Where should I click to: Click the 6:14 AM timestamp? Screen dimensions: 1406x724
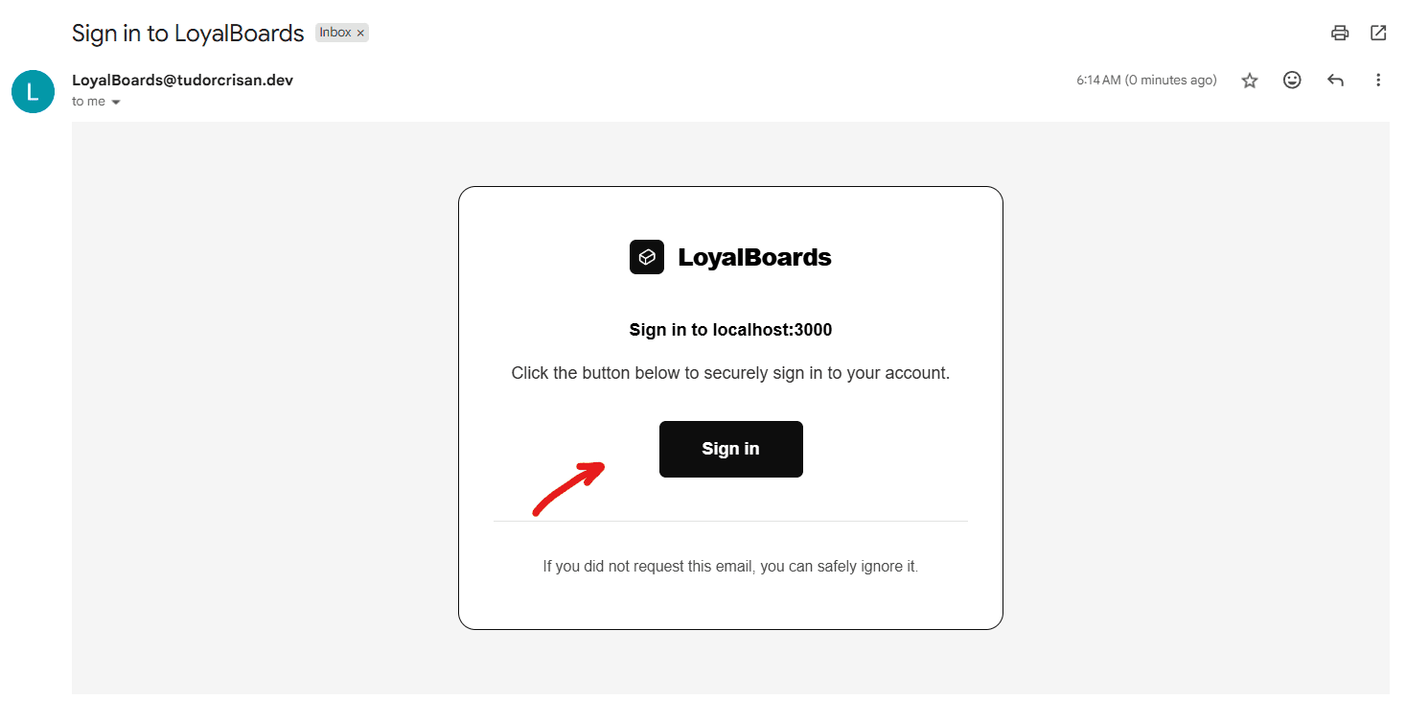click(1146, 81)
